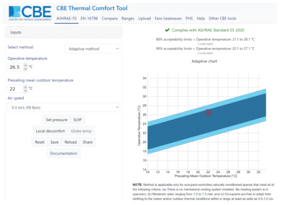Open the Compare tab
Viewport: 281px width, 205px height.
click(110, 18)
